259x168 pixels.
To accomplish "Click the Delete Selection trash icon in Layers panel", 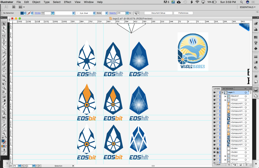I will (x=246, y=165).
